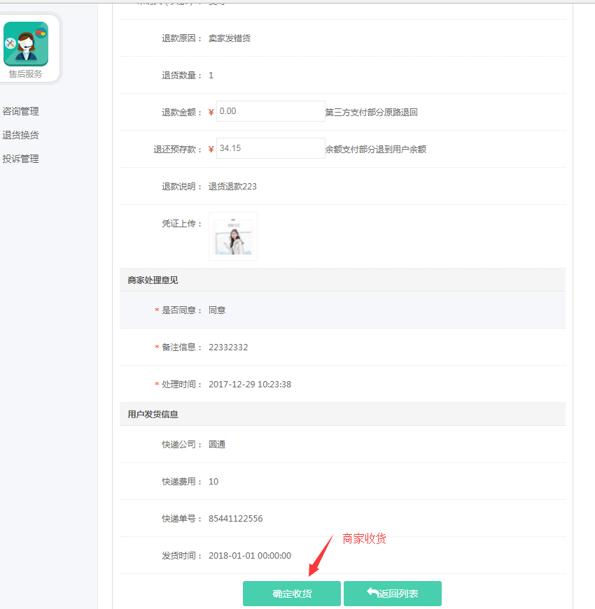The width and height of the screenshot is (595, 609).
Task: Click the 处理时间 timestamp 2017-12-29 10:23:38
Action: tap(249, 385)
